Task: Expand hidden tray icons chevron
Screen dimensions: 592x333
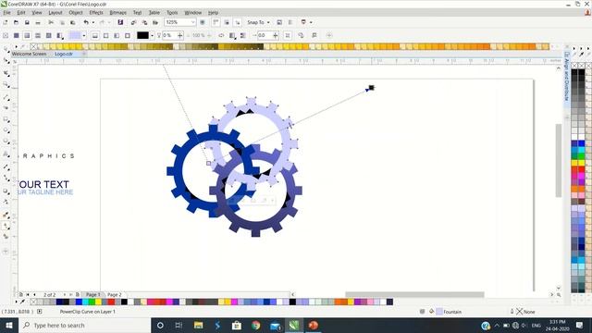Action: click(x=497, y=326)
